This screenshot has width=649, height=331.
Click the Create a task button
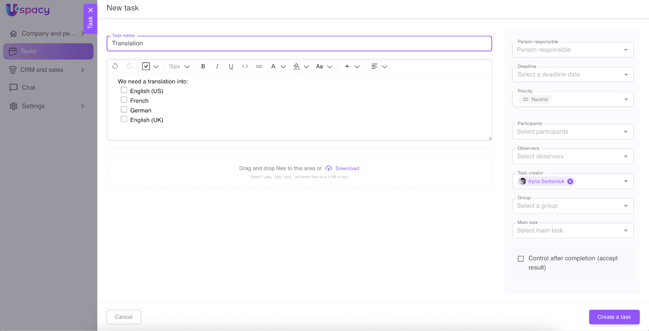point(614,317)
